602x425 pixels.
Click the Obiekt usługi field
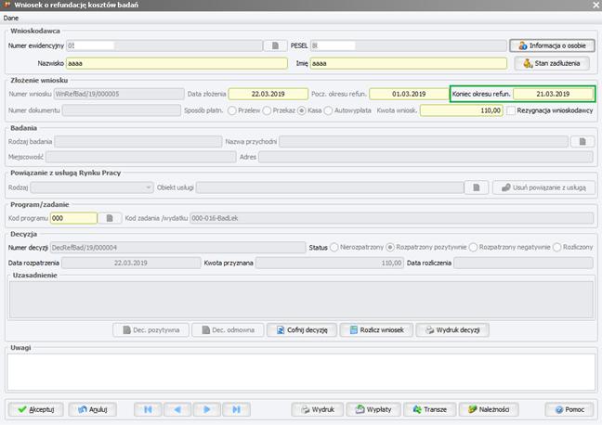pos(330,187)
